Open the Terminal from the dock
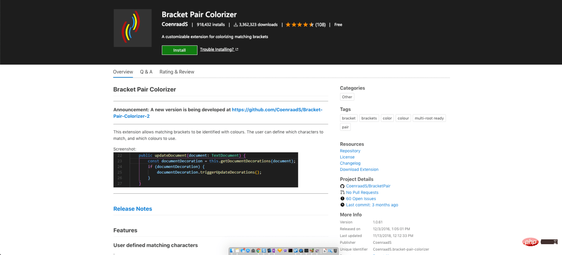 point(290,251)
